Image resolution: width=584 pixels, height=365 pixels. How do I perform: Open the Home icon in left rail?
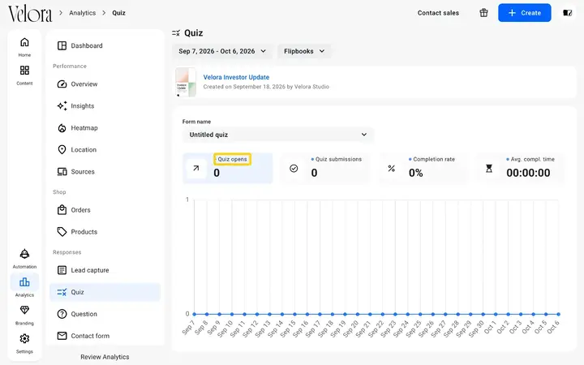point(24,42)
